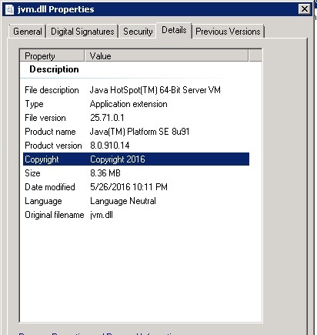Close the jvm.dll Properties dialog

[305, 9]
